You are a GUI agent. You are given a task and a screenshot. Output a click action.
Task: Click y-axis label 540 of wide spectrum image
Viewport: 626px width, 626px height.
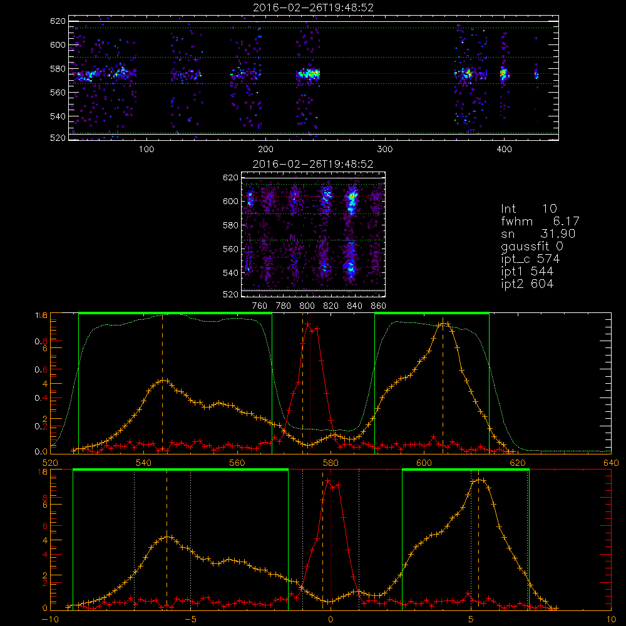click(58, 116)
